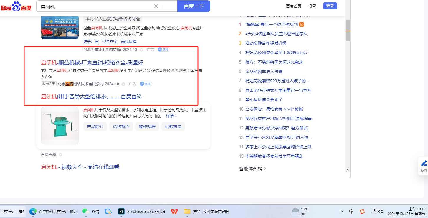Open WeChat from the taskbar
This screenshot has width=428, height=218.
click(x=85, y=212)
